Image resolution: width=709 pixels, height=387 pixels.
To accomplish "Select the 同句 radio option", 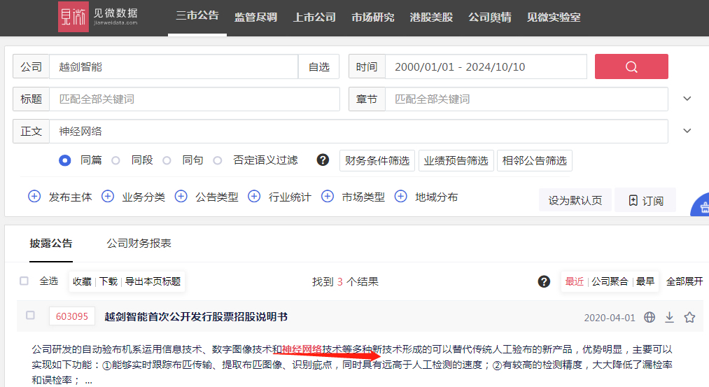I will 167,160.
